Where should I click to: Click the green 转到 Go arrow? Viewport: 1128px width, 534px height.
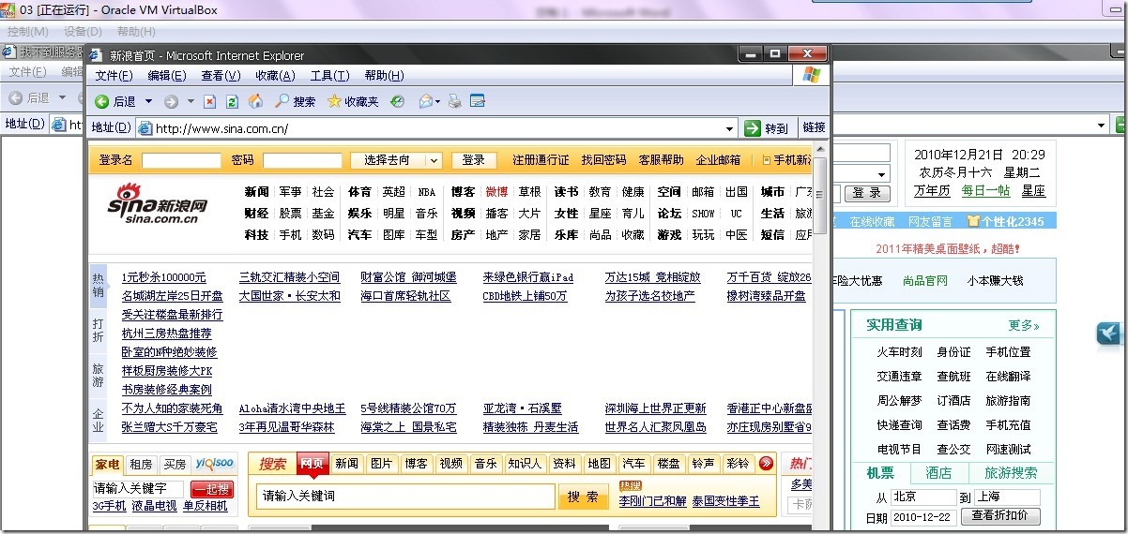coord(753,128)
